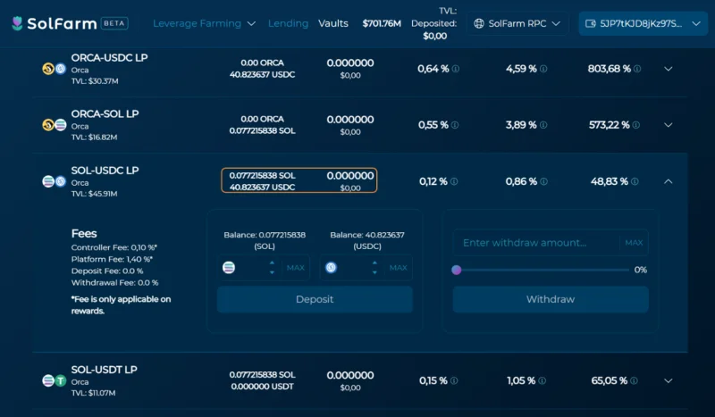Click the TVL: $30.37M text
Screen dimensions: 715x417
[95, 81]
